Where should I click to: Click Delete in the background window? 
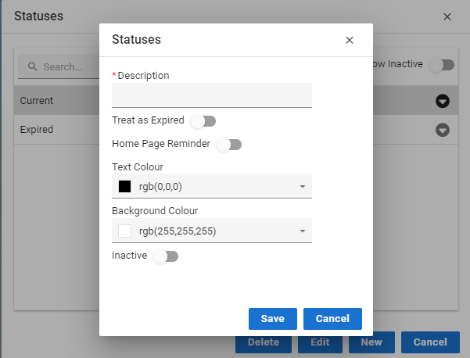point(264,342)
